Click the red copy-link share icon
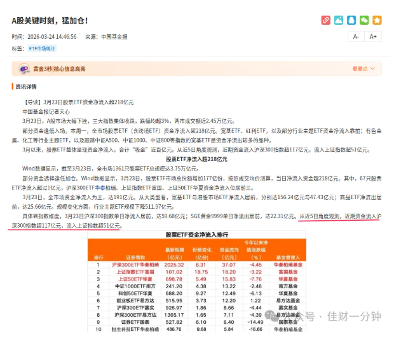The height and width of the screenshot is (348, 394). point(325,20)
